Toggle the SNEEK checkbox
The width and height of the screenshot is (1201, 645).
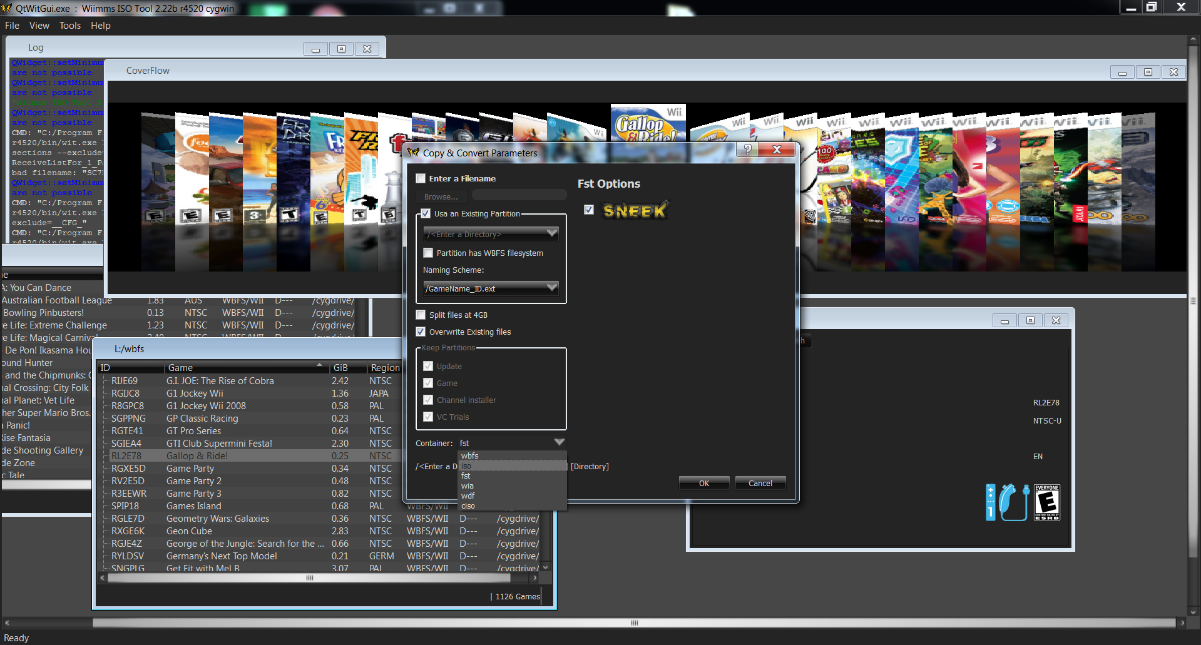point(589,210)
